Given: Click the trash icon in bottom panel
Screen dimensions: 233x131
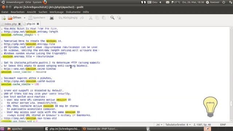Looking at the screenshot, I should point(148,129).
